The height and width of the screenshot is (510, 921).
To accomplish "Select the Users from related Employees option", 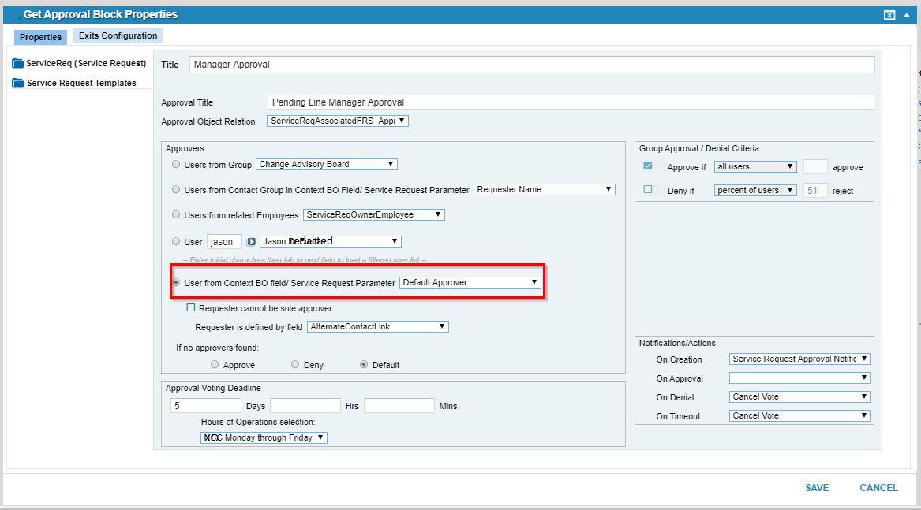I will (x=176, y=215).
